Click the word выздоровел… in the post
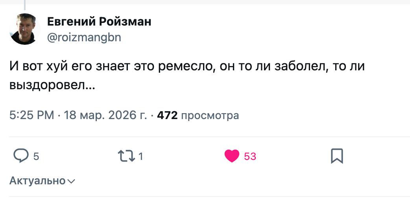The height and width of the screenshot is (202, 410). tap(52, 85)
